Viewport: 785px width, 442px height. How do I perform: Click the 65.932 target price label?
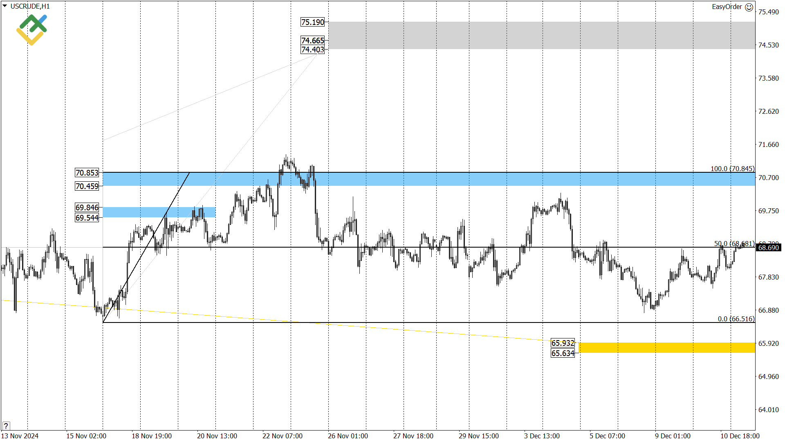[563, 343]
